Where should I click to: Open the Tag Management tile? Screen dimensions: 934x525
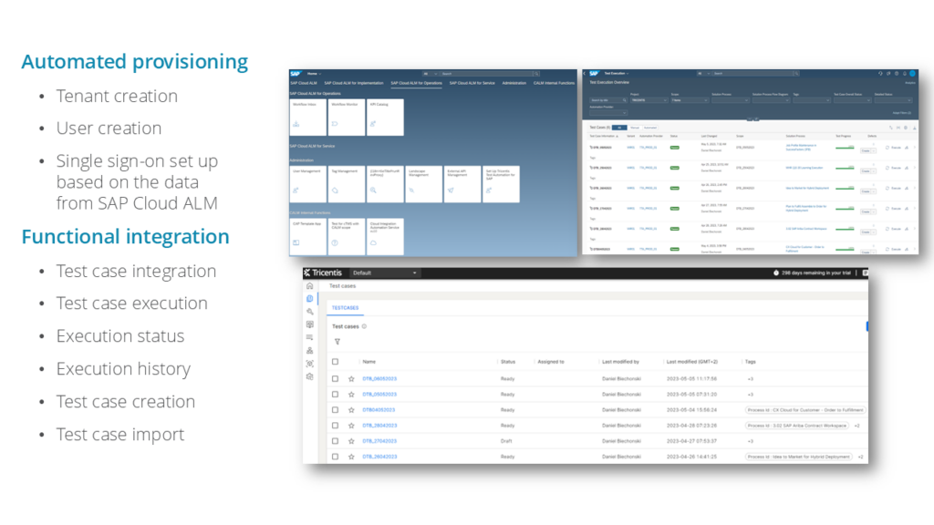347,183
